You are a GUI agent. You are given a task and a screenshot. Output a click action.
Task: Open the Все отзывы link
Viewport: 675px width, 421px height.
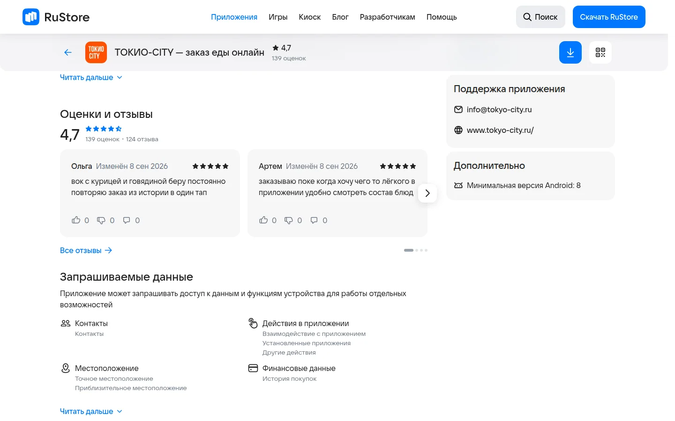[x=86, y=250]
